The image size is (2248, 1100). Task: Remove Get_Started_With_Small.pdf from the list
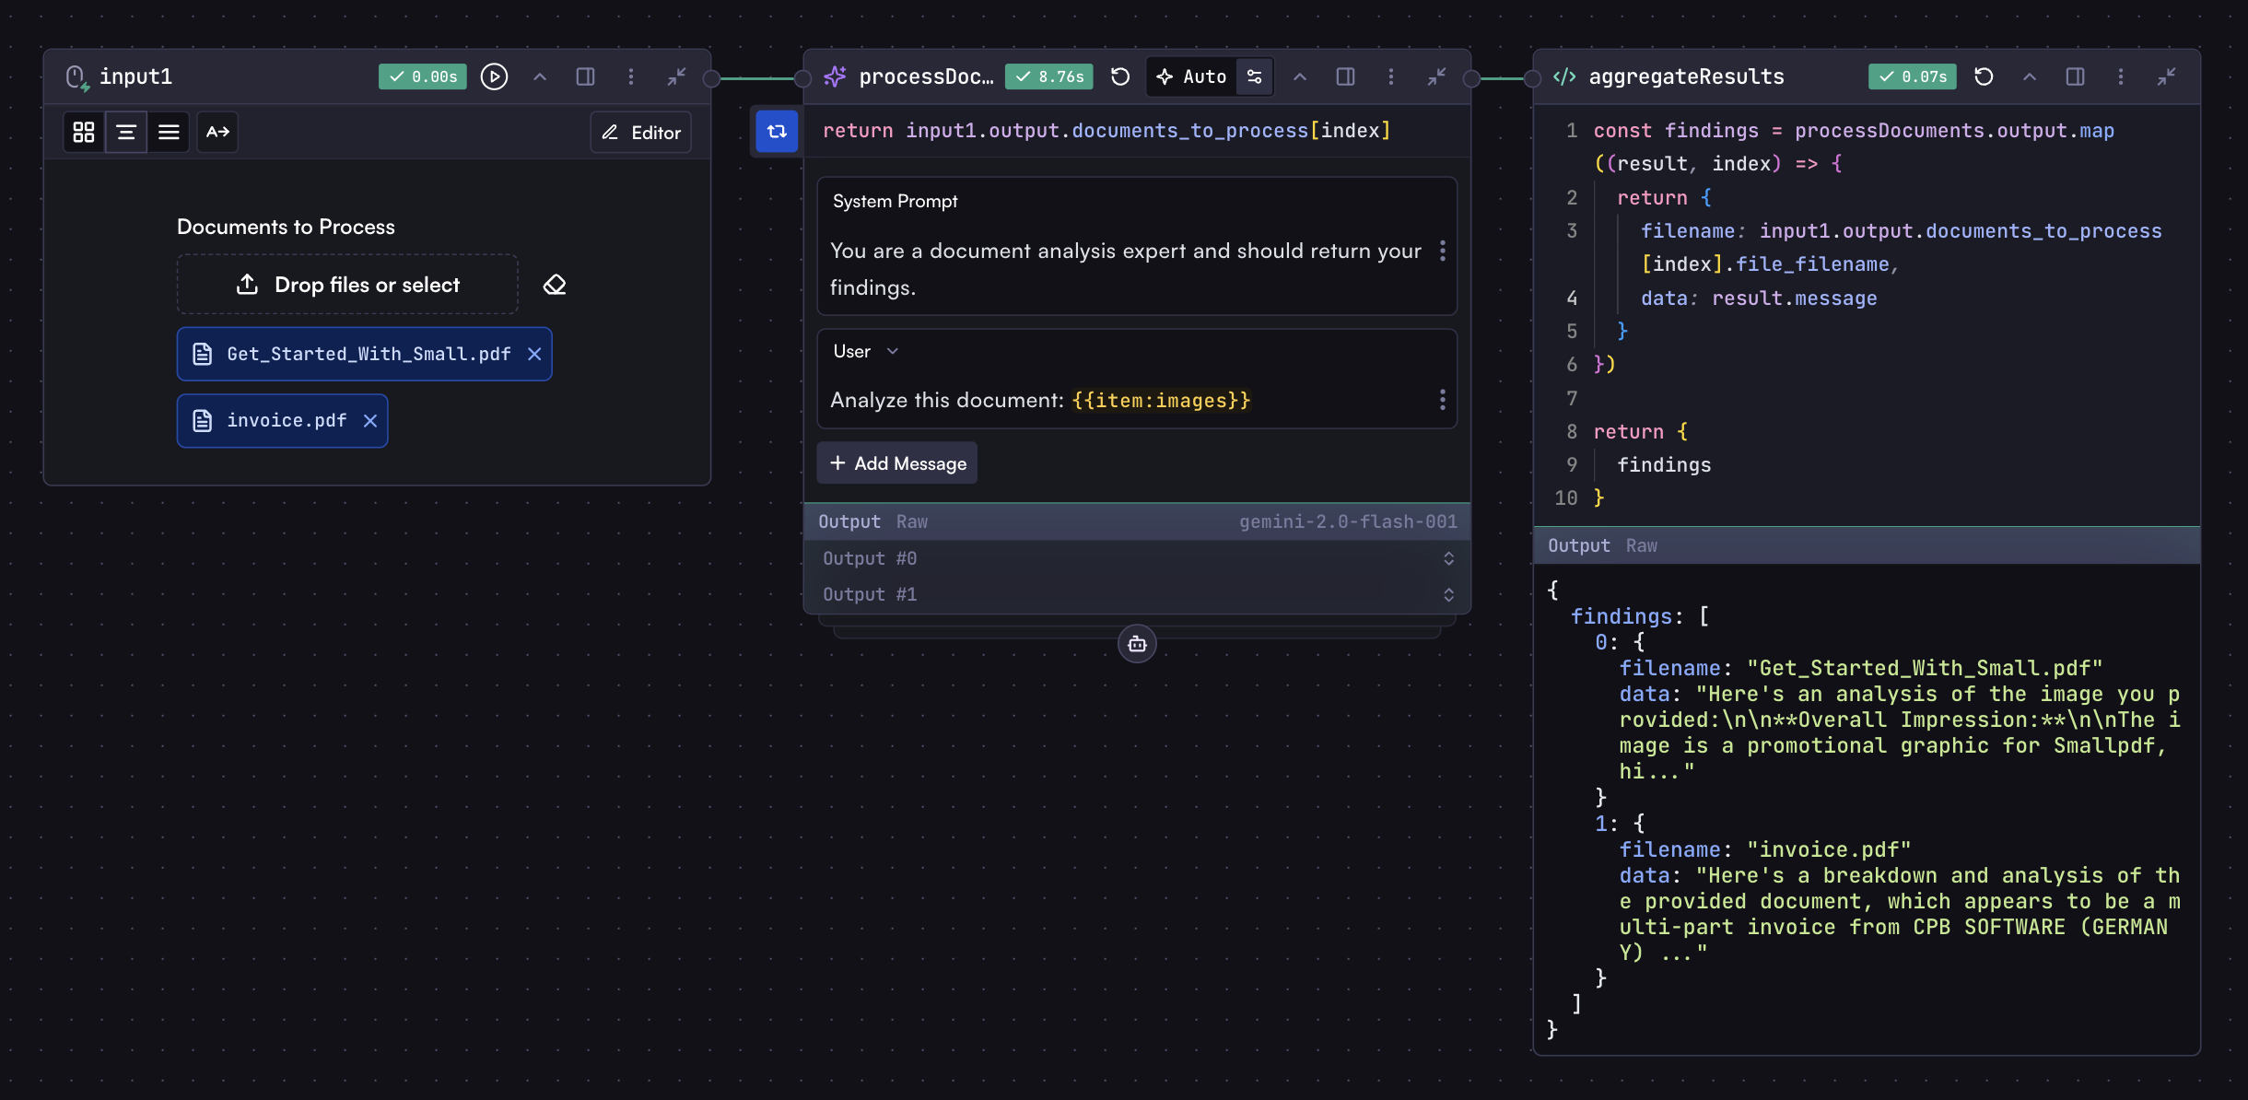click(x=534, y=354)
